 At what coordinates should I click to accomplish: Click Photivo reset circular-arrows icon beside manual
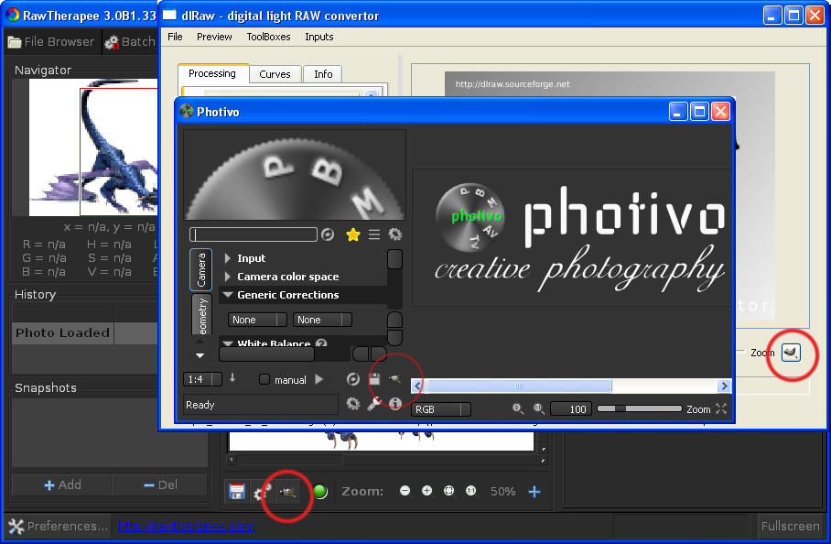pos(352,379)
